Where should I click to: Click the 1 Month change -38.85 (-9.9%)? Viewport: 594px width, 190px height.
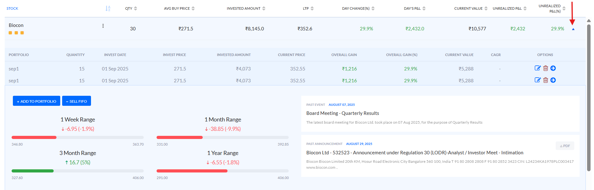tap(223, 129)
